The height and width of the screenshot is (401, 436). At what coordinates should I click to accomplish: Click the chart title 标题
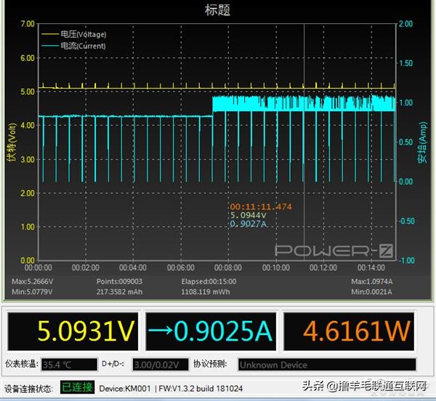[x=217, y=9]
